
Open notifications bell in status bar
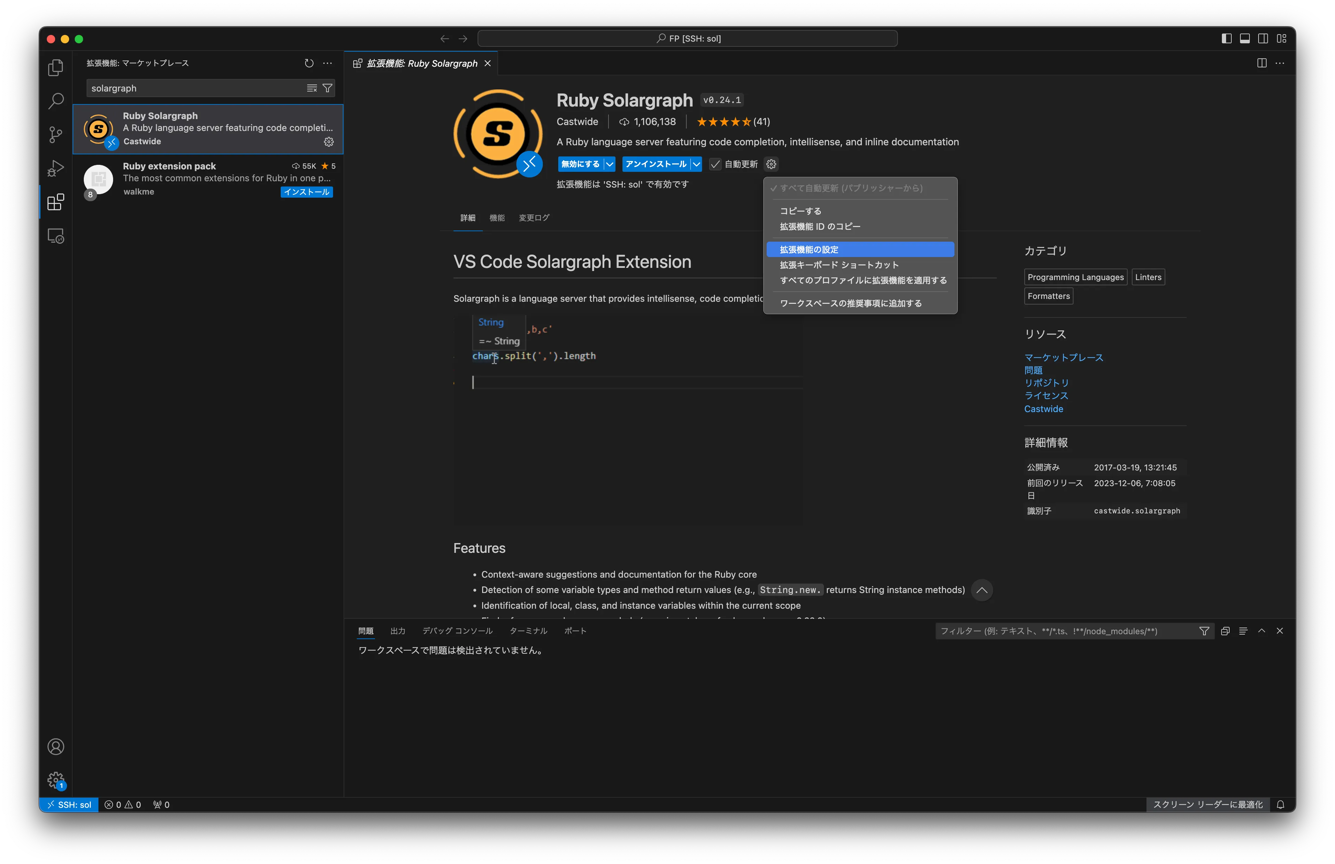1281,805
